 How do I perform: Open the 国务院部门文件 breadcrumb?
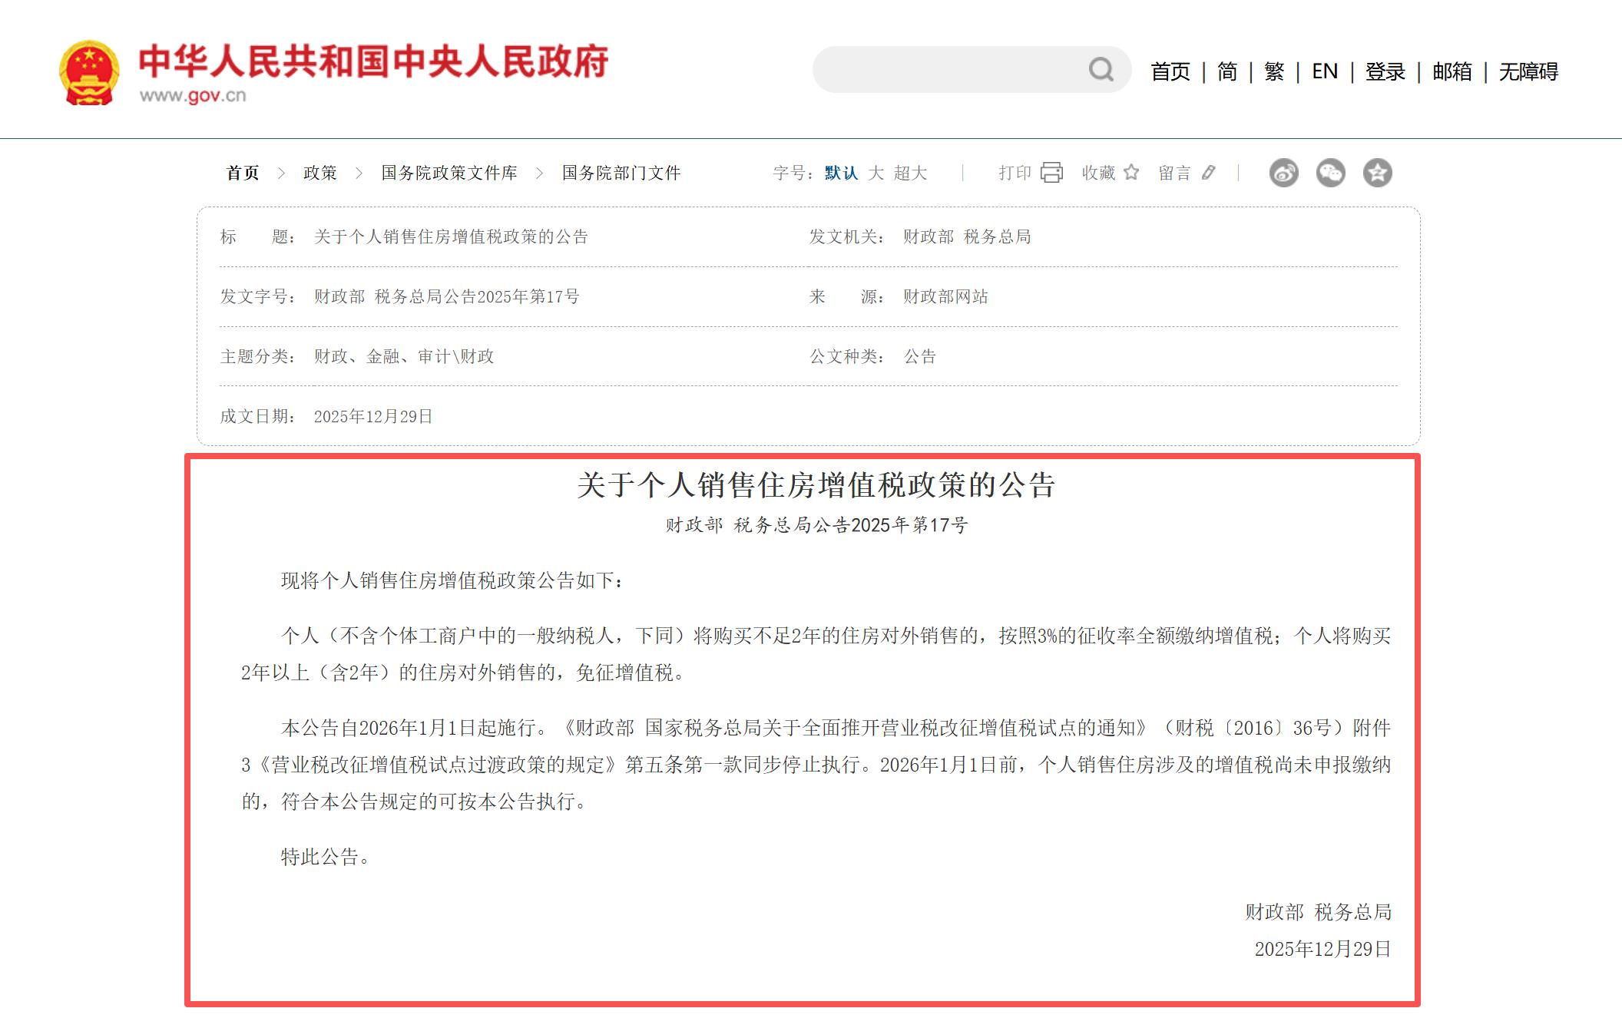[x=621, y=173]
